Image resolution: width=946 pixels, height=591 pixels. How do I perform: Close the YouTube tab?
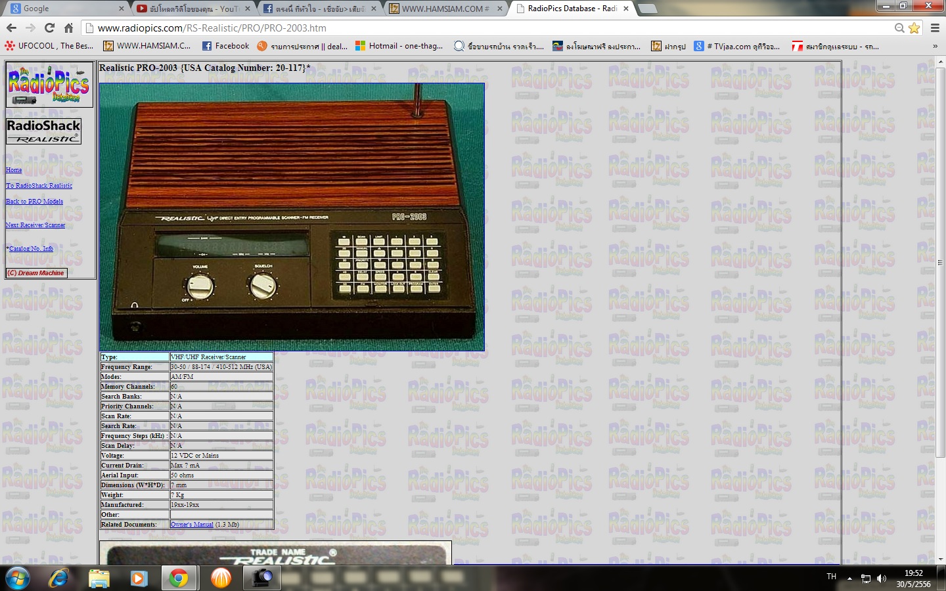point(248,9)
